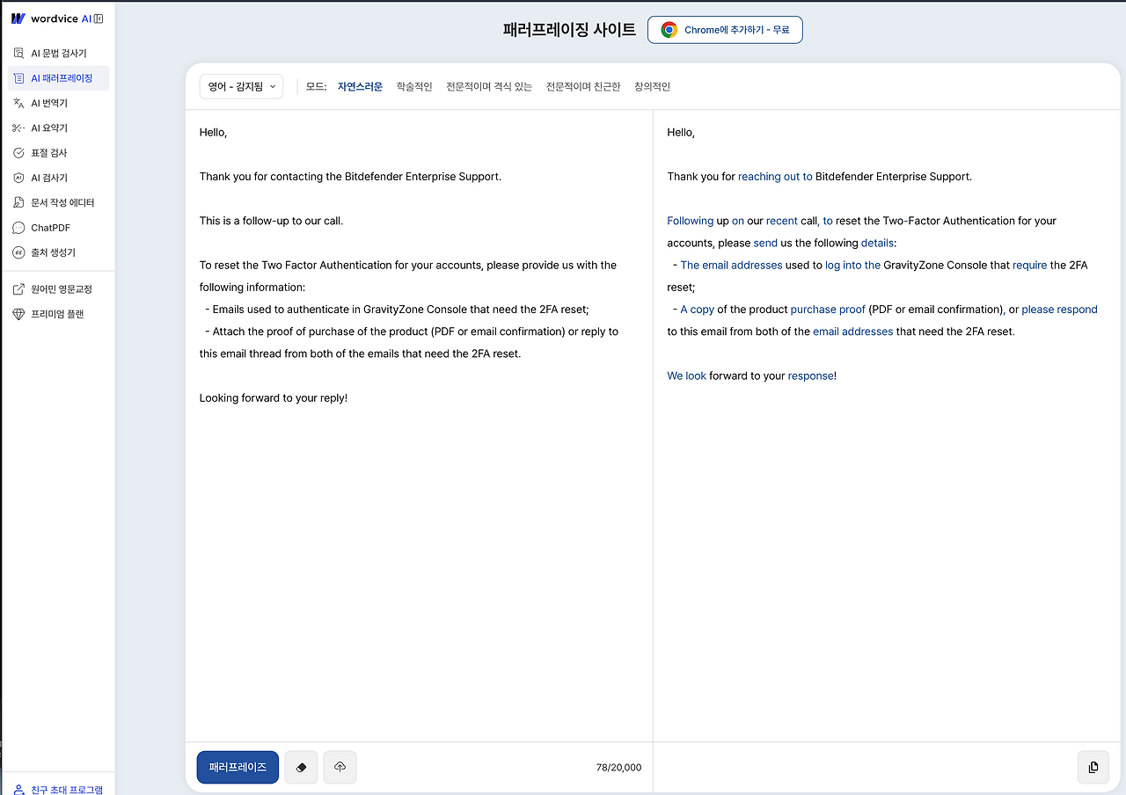Click the highlighted word "response"
The height and width of the screenshot is (795, 1126).
pos(810,376)
